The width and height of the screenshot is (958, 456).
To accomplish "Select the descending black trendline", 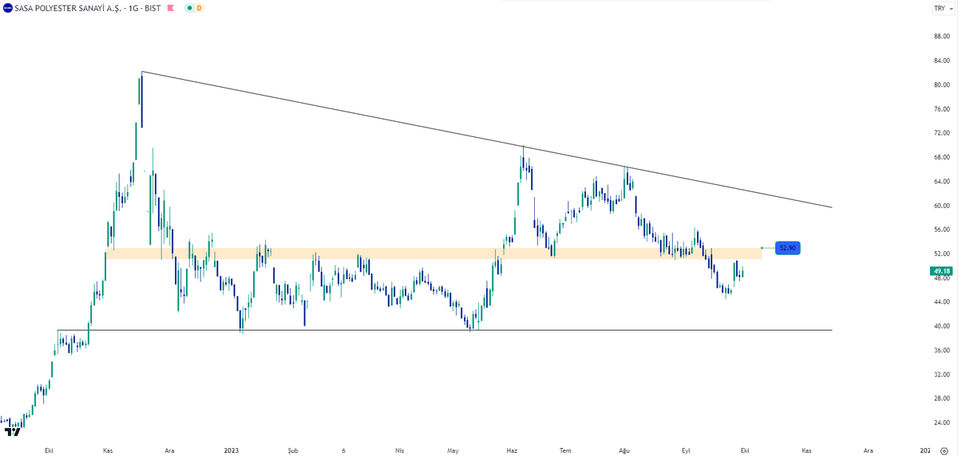I will (x=486, y=139).
